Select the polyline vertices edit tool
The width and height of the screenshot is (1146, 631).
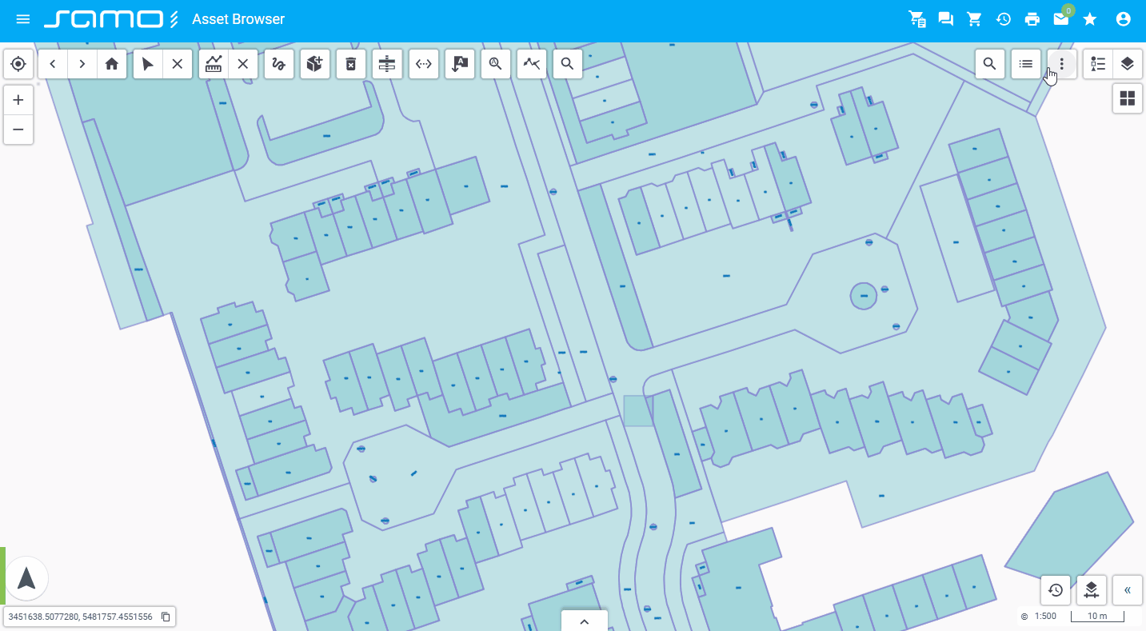coord(532,64)
